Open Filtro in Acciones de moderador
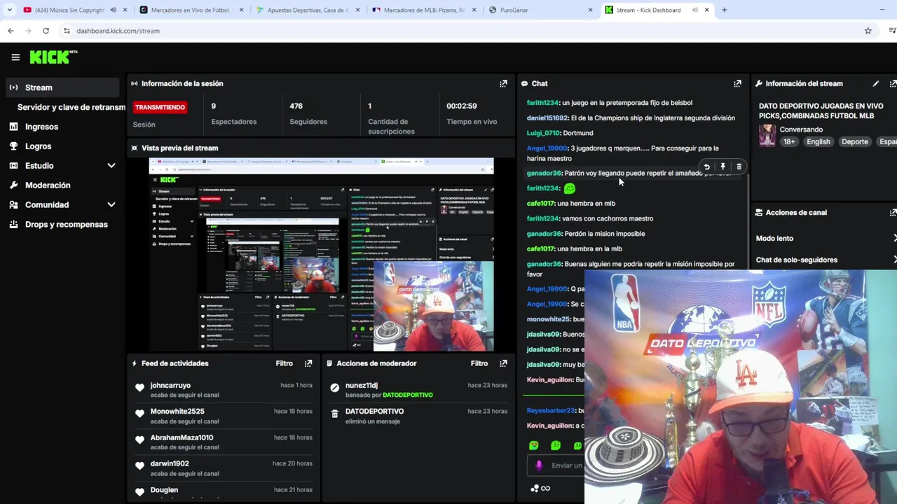 479,363
